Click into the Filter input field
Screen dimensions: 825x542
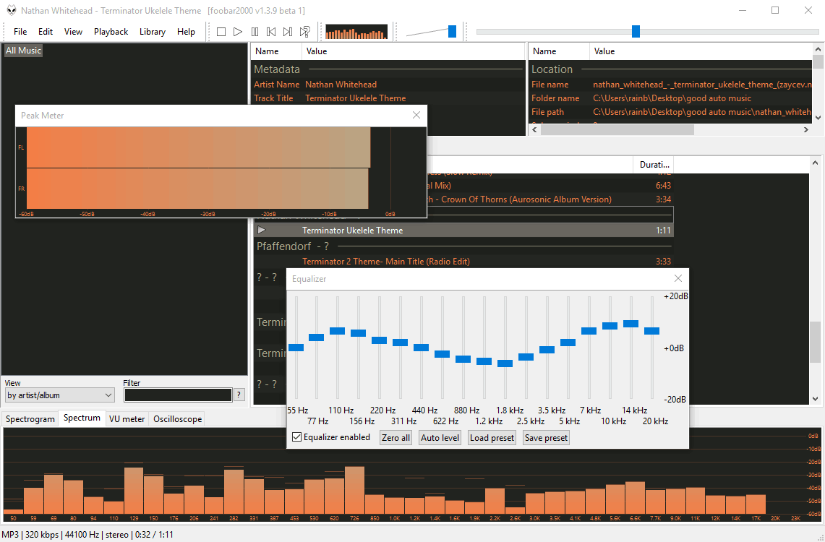click(178, 395)
